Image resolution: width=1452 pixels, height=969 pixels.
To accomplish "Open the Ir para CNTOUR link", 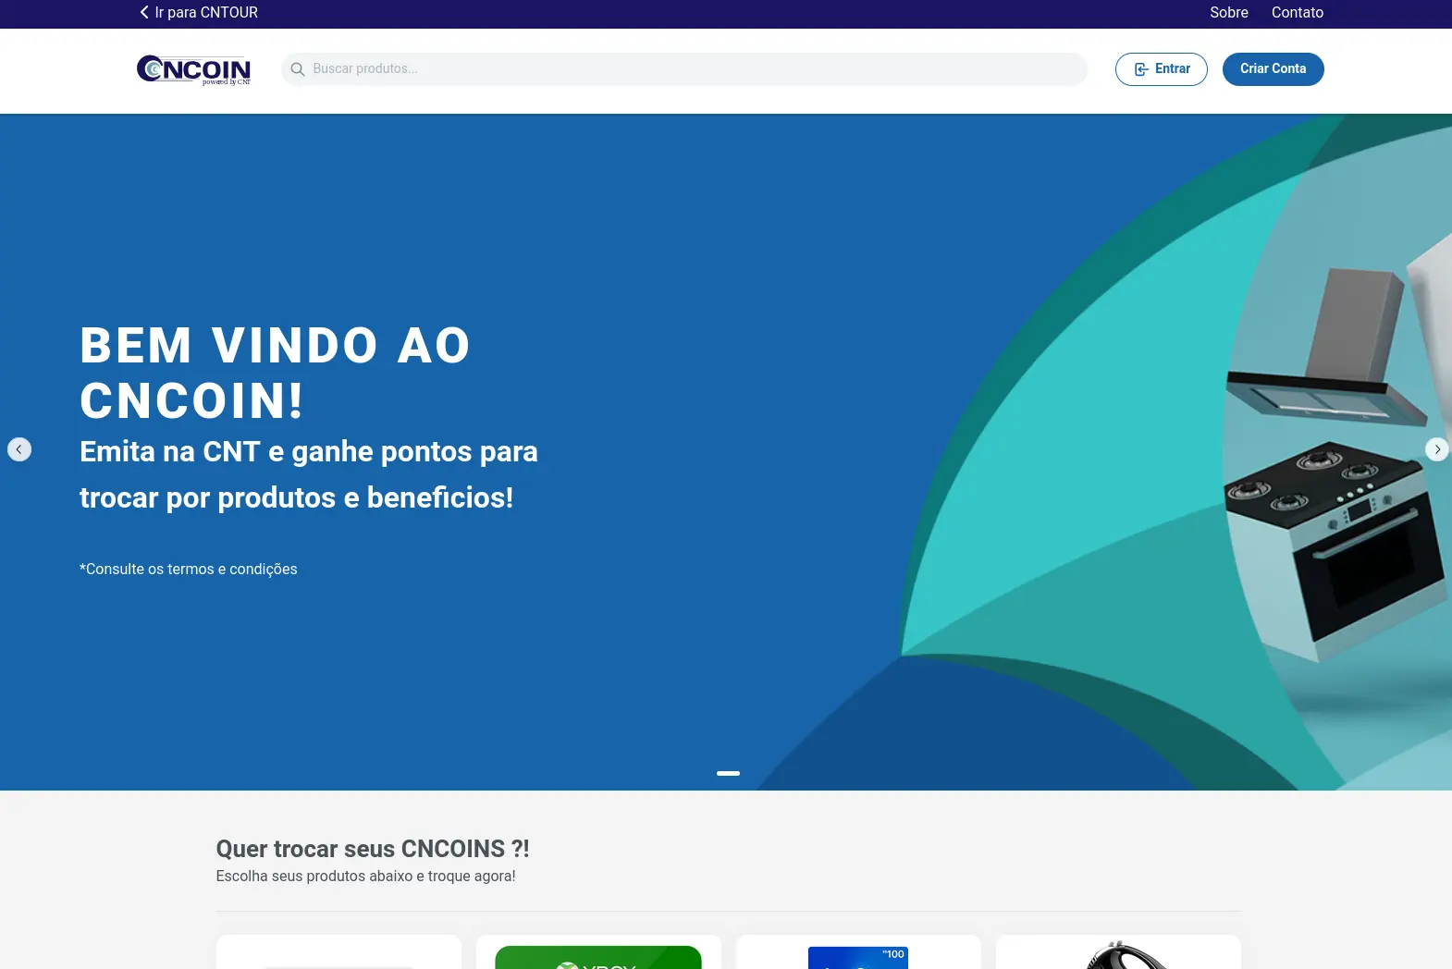I will pos(206,12).
